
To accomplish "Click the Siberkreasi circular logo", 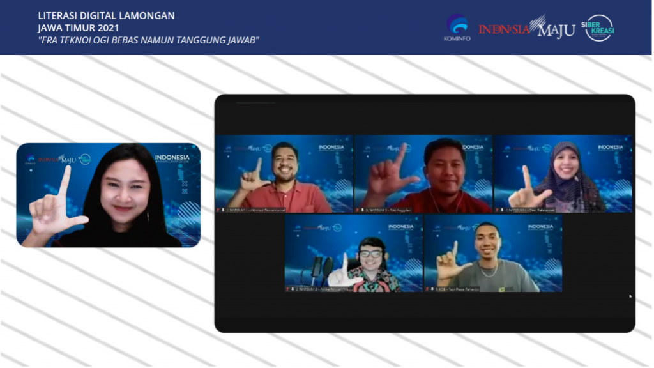I will pos(600,27).
